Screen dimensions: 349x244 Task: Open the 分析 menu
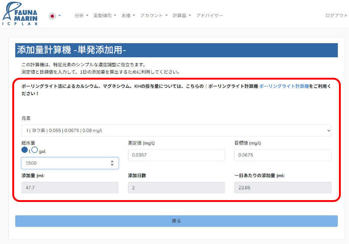[81, 16]
